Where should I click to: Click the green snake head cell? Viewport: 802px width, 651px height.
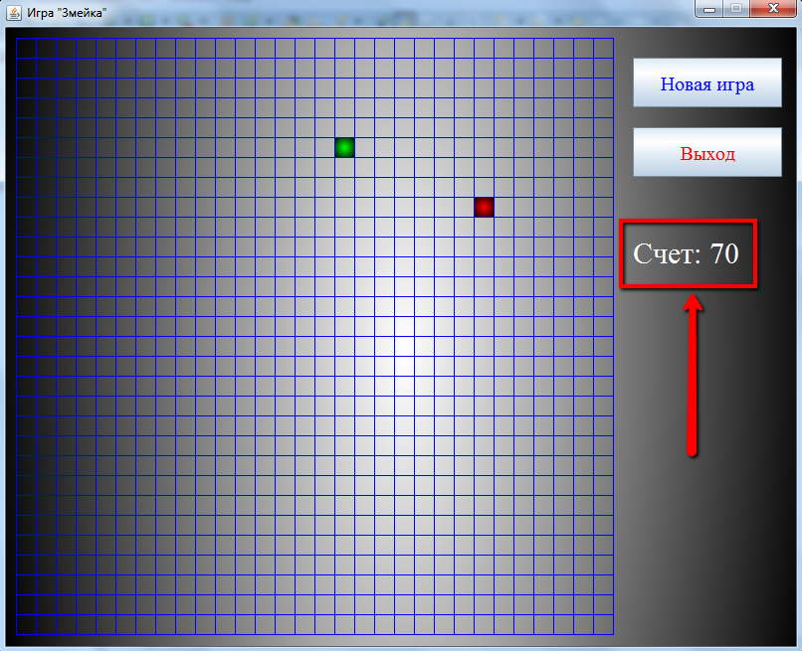344,148
